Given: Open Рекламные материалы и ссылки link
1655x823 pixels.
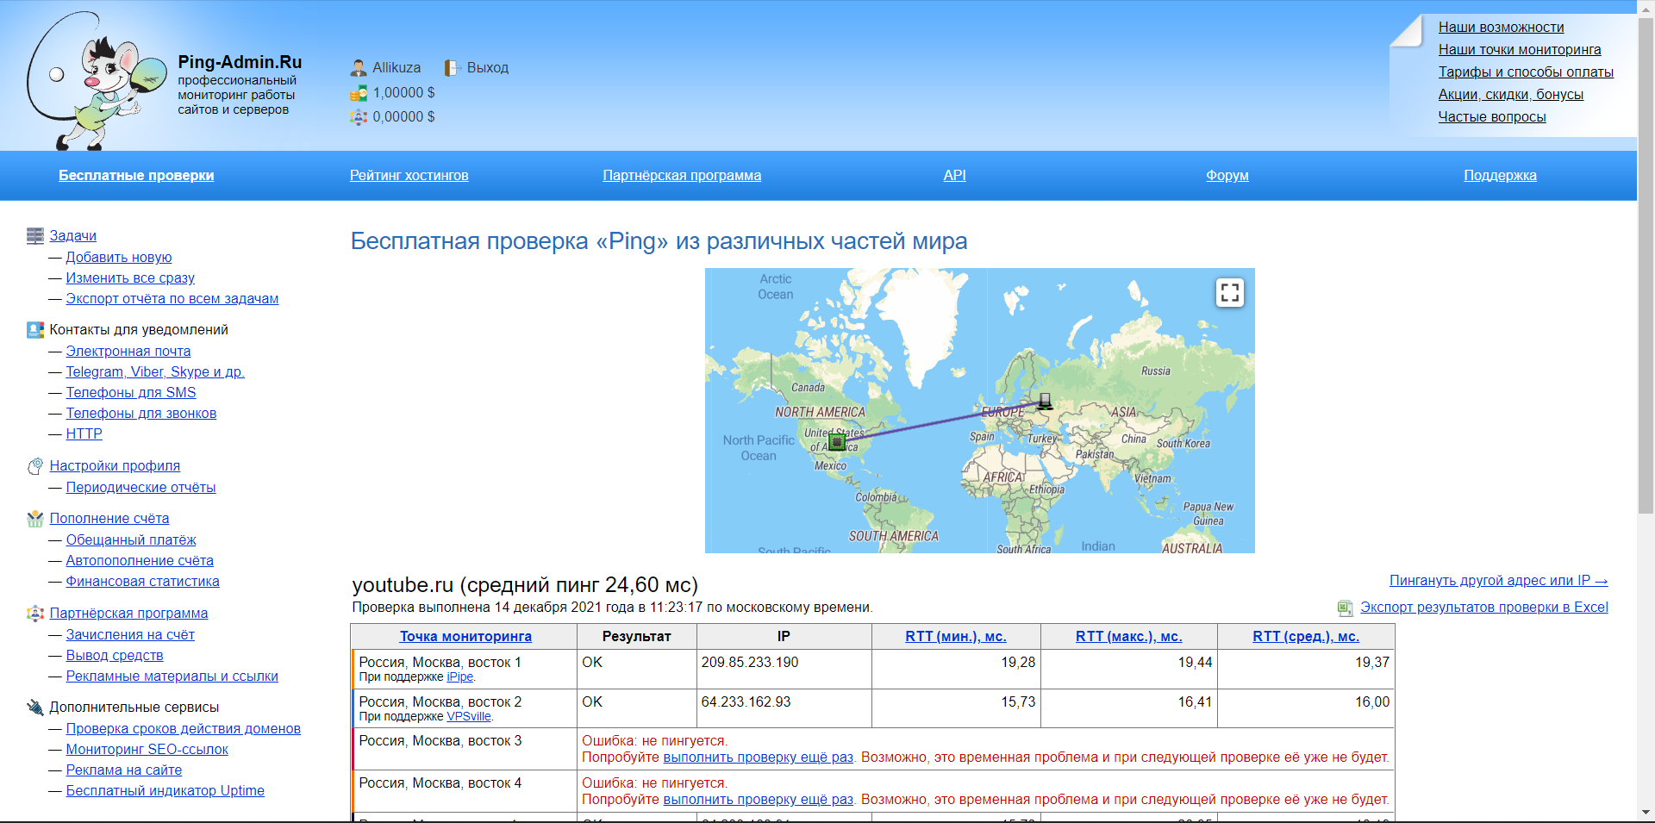Looking at the screenshot, I should click(x=172, y=676).
